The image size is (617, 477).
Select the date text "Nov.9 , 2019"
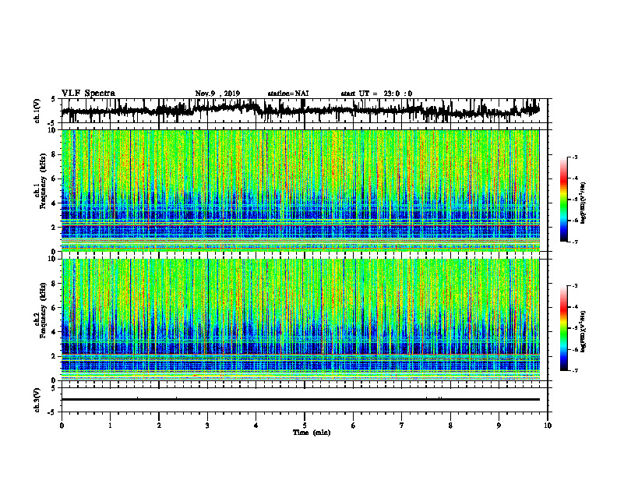217,94
